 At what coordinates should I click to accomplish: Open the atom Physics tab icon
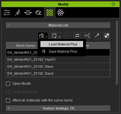(60, 13)
